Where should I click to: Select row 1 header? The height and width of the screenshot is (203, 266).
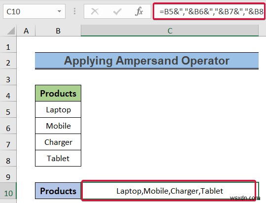[8, 45]
